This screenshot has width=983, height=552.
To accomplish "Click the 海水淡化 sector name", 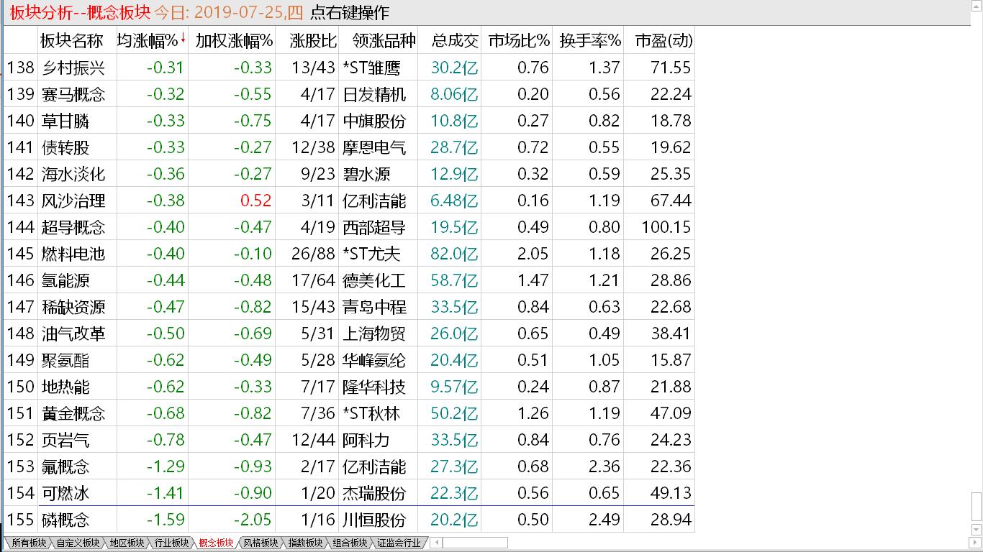I will (73, 174).
